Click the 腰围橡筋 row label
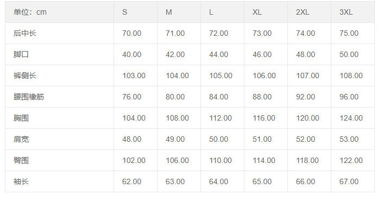This screenshot has width=390, height=201. [x=29, y=97]
